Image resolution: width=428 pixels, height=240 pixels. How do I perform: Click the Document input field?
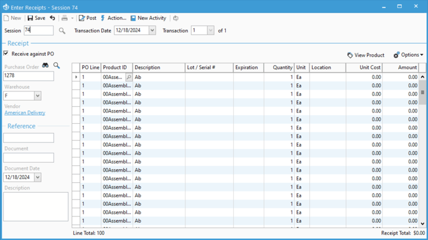[29, 158]
